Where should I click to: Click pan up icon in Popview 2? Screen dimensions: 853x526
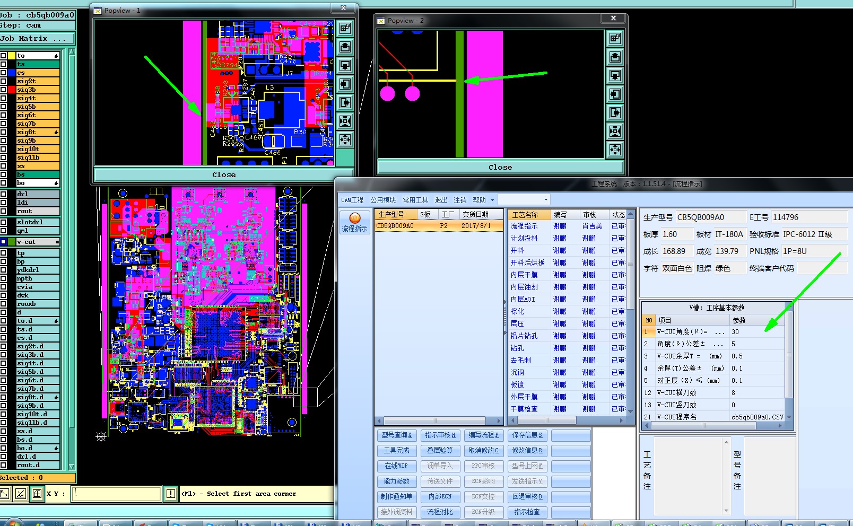pos(615,57)
